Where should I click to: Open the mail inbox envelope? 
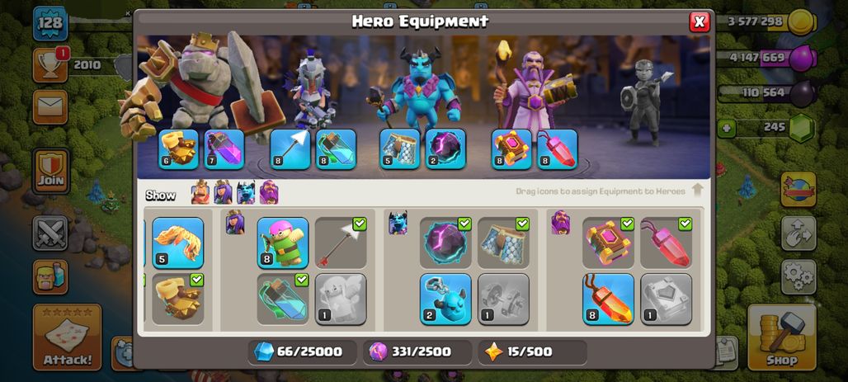tap(50, 107)
